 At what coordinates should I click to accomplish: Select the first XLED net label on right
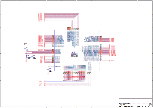click(113, 39)
